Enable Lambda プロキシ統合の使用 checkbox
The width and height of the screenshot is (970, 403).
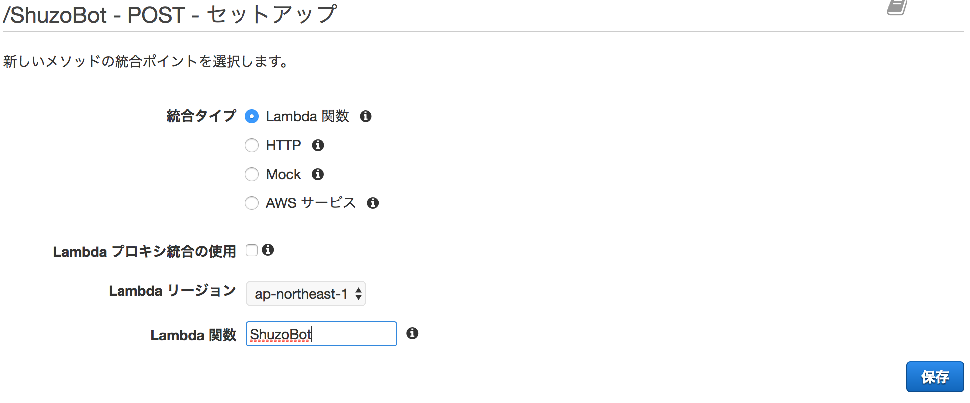tap(252, 250)
